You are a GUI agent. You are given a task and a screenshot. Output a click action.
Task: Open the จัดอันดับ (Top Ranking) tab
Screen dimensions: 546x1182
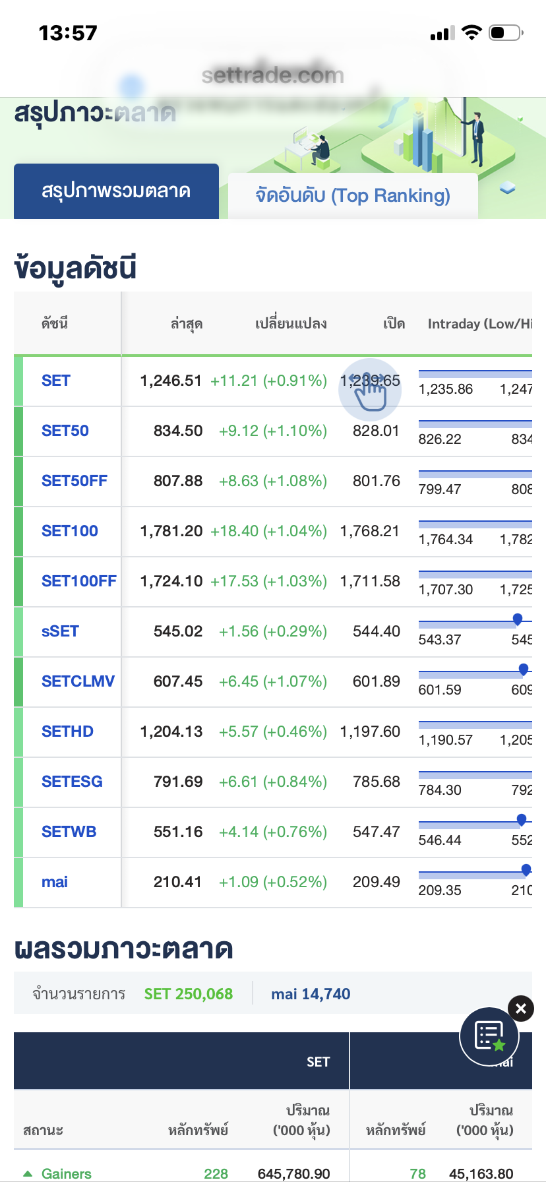pos(353,195)
